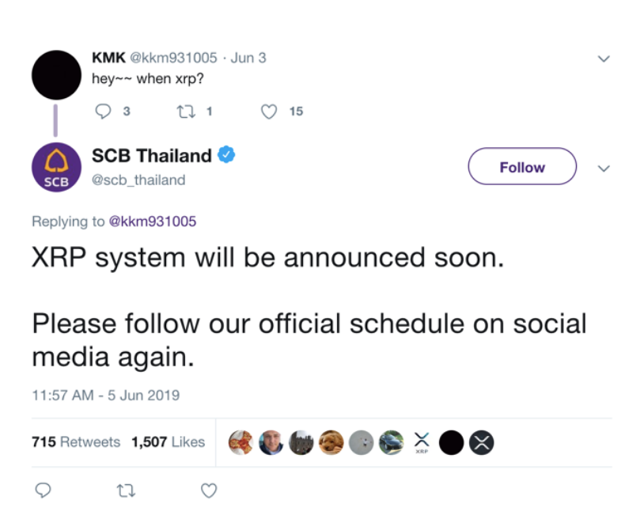View the 1,507 Likes list
The height and width of the screenshot is (519, 625).
(x=169, y=441)
